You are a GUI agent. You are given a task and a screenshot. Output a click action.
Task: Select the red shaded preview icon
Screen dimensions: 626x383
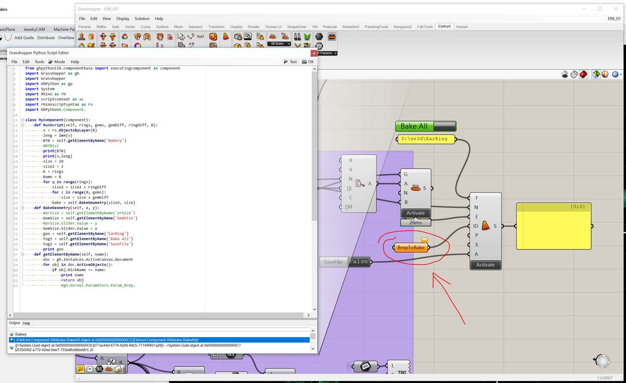pos(583,74)
